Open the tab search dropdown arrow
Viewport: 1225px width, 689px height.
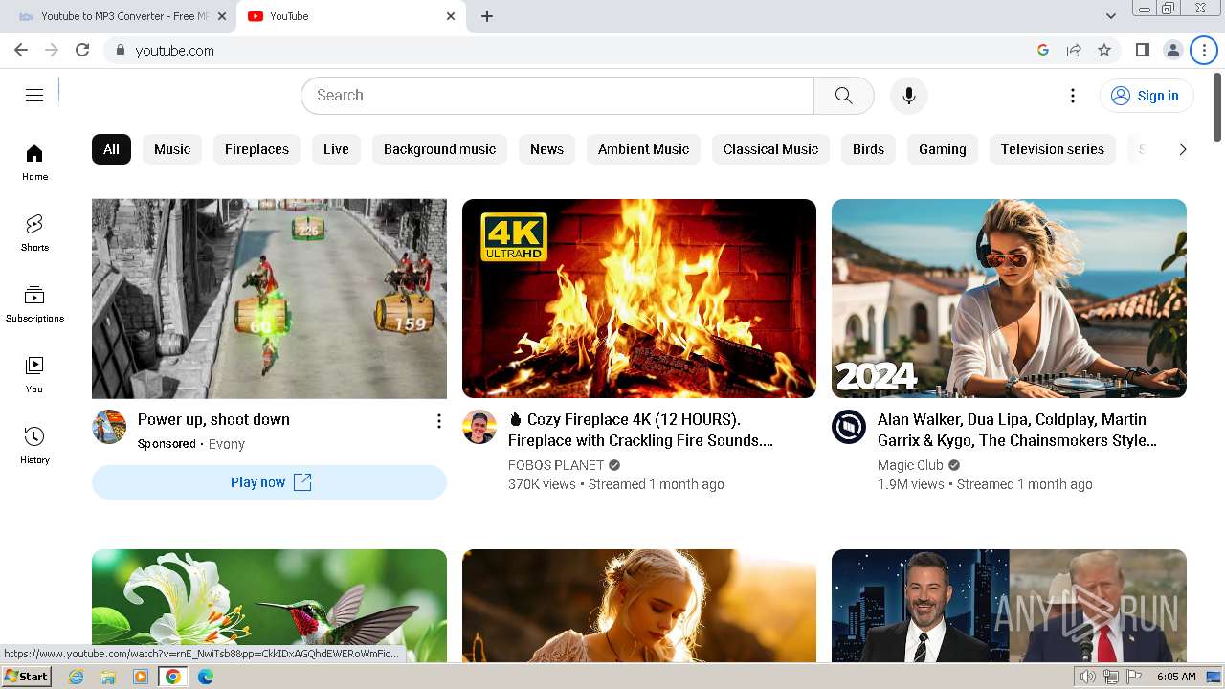(1111, 16)
